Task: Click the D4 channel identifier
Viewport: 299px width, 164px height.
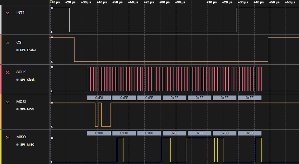Action: (7, 137)
